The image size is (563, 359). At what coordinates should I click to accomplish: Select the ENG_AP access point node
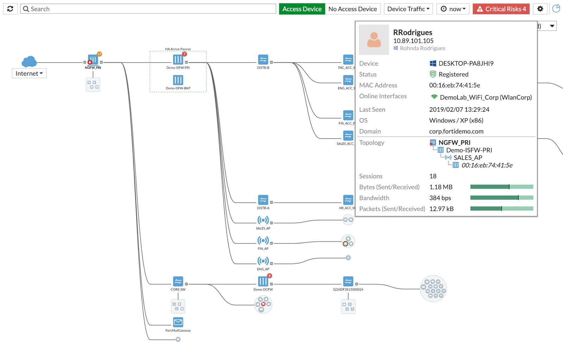pos(263,261)
